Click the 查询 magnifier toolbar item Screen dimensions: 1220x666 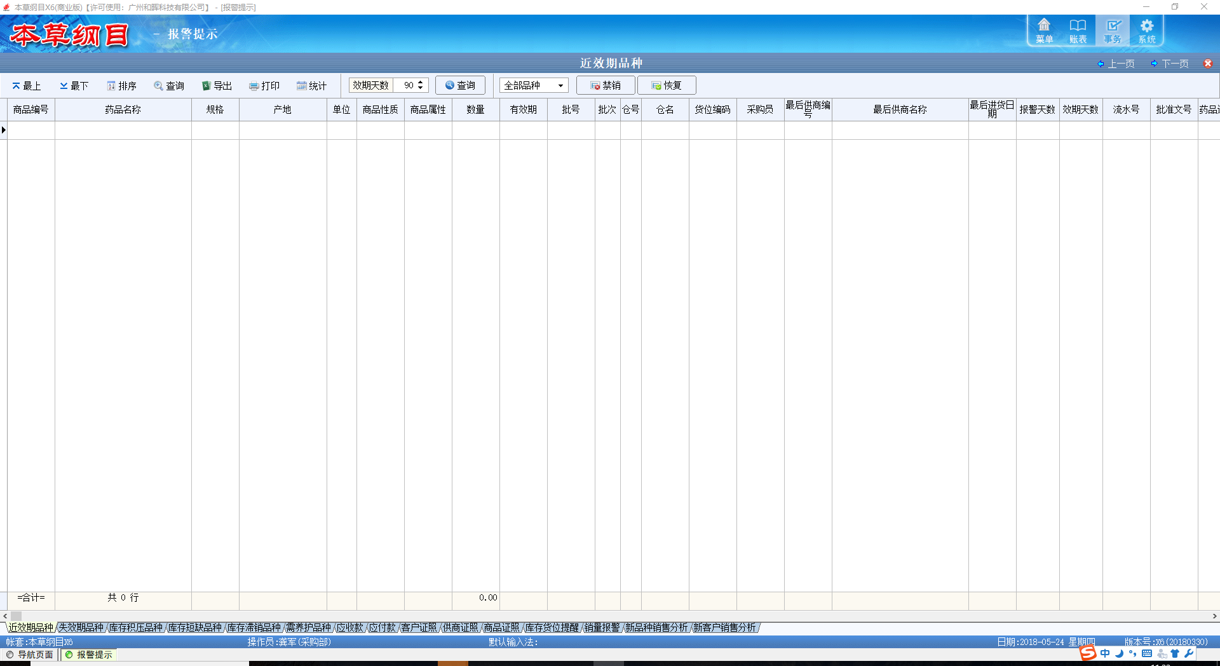(x=169, y=86)
